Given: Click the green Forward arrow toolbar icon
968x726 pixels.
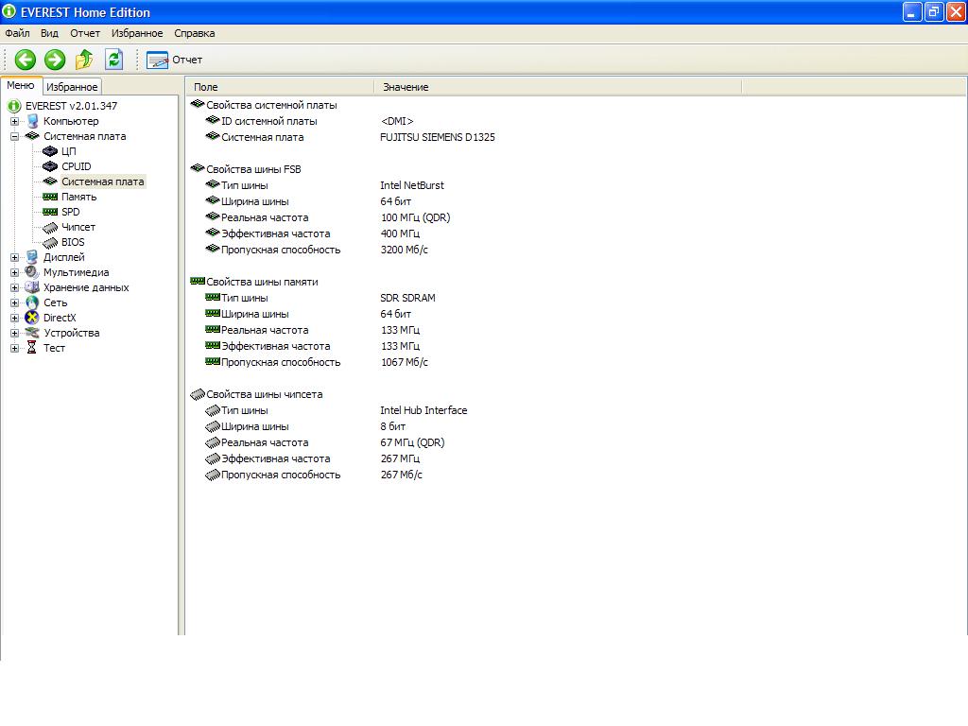Looking at the screenshot, I should coord(55,60).
